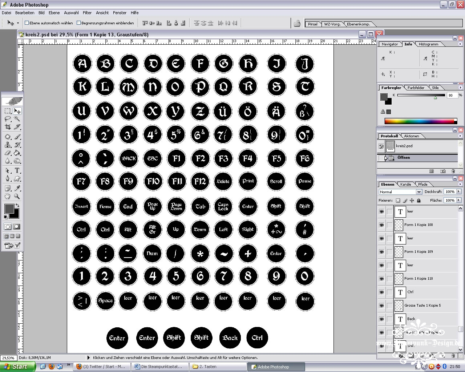Toggle the transparent pixels lock next to Fixieren

(398, 201)
